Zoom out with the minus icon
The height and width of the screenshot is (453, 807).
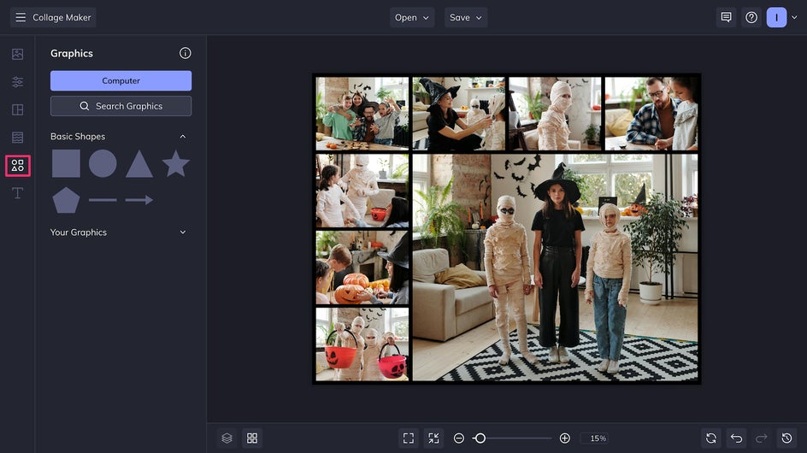pos(459,438)
